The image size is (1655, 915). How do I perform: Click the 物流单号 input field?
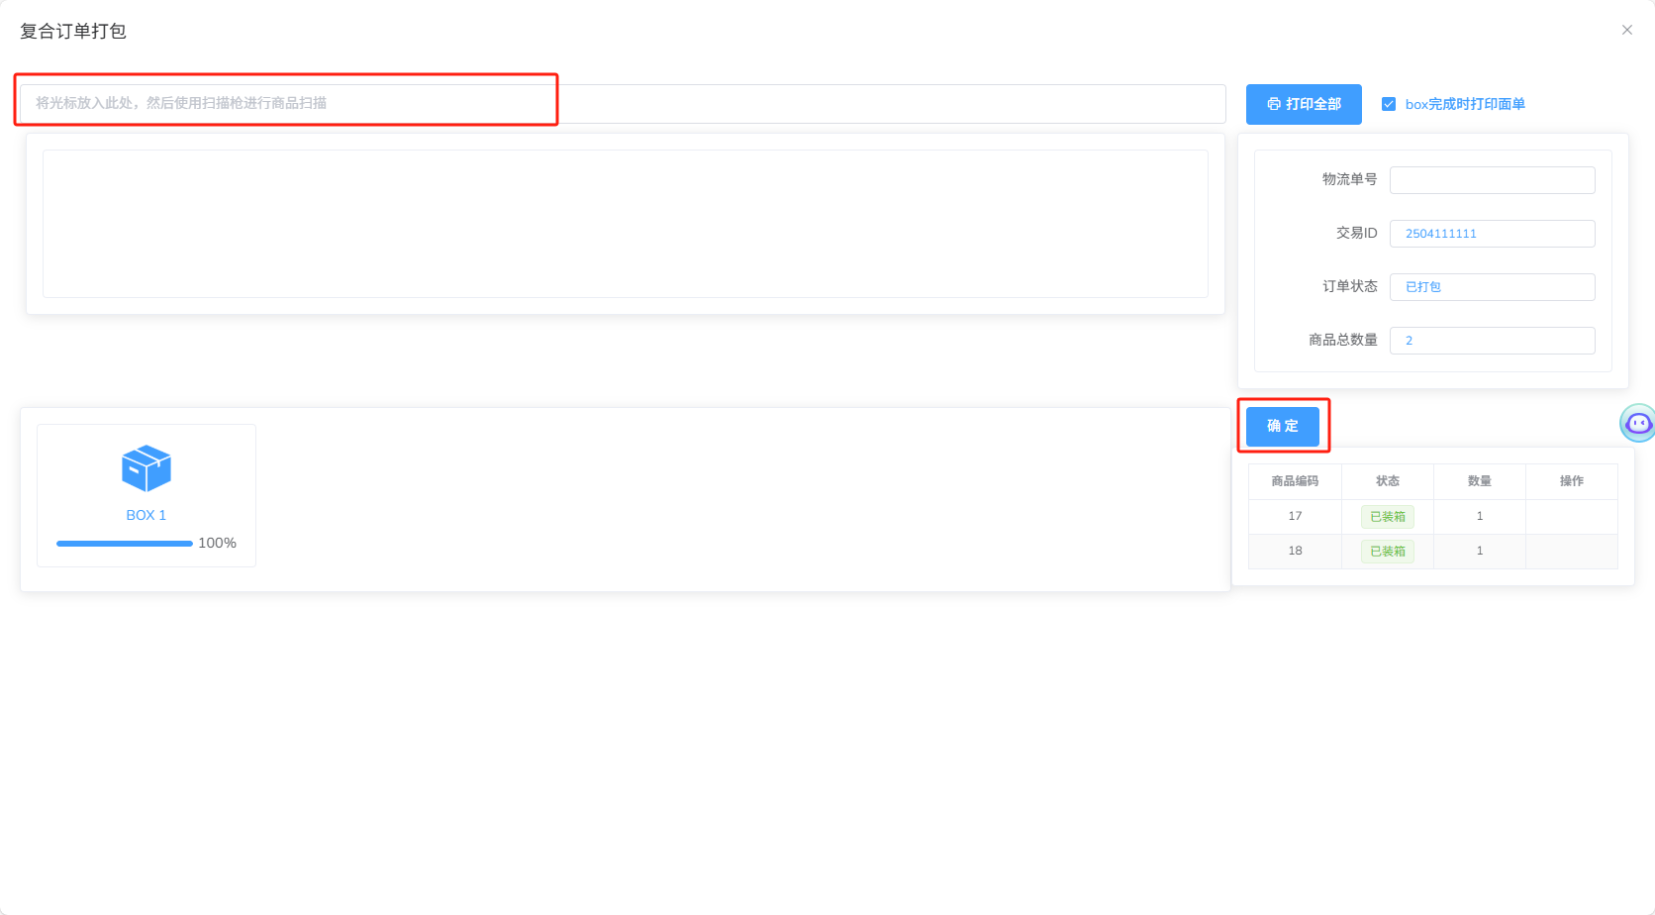point(1493,180)
